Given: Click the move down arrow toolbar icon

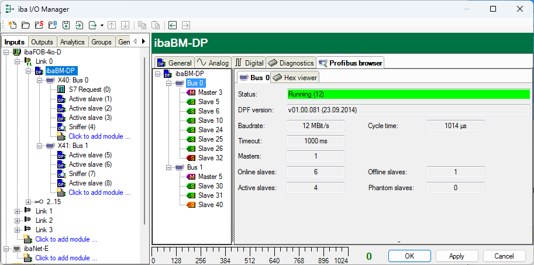Looking at the screenshot, I should [125, 25].
